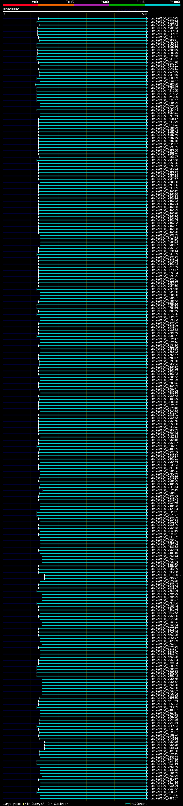
Task: Select UniRef100_A1E0A0 label
Action: point(164,569)
